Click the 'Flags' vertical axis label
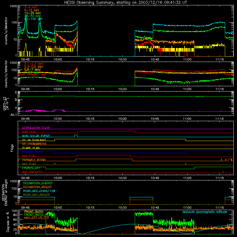This screenshot has width=237, height=237. tap(12, 148)
